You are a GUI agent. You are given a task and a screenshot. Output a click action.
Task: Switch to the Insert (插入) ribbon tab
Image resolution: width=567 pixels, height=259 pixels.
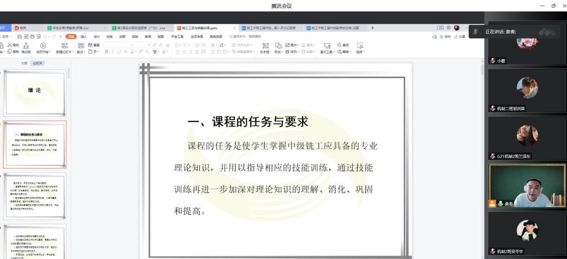[x=84, y=37]
